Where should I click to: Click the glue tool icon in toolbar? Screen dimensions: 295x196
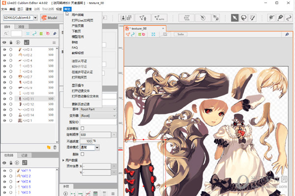pos(216,18)
